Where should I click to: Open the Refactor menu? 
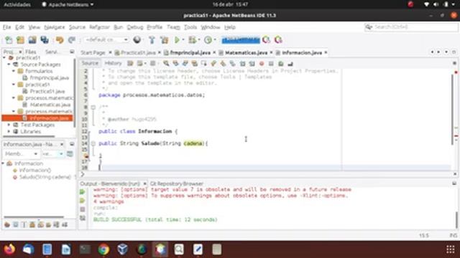point(99,27)
